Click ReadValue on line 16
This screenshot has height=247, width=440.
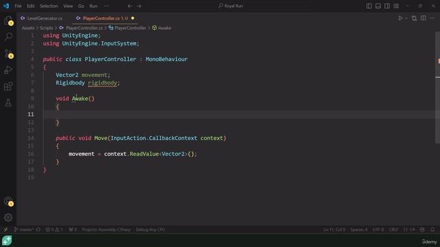pyautogui.click(x=144, y=154)
